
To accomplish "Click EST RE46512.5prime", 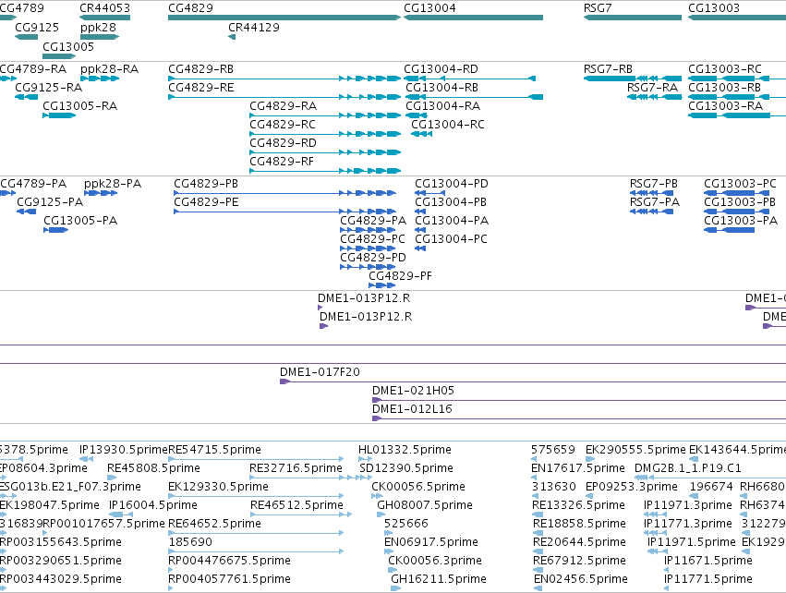I will [301, 514].
